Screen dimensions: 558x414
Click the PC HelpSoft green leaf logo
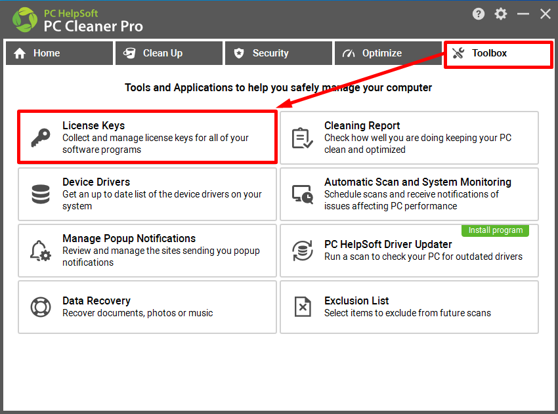(24, 20)
